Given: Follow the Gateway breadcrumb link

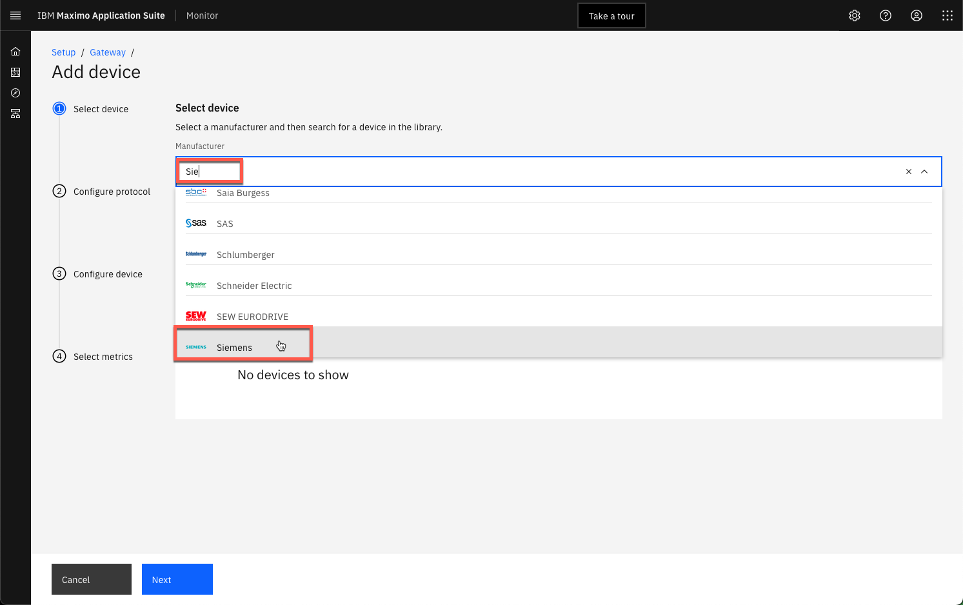Looking at the screenshot, I should point(108,52).
